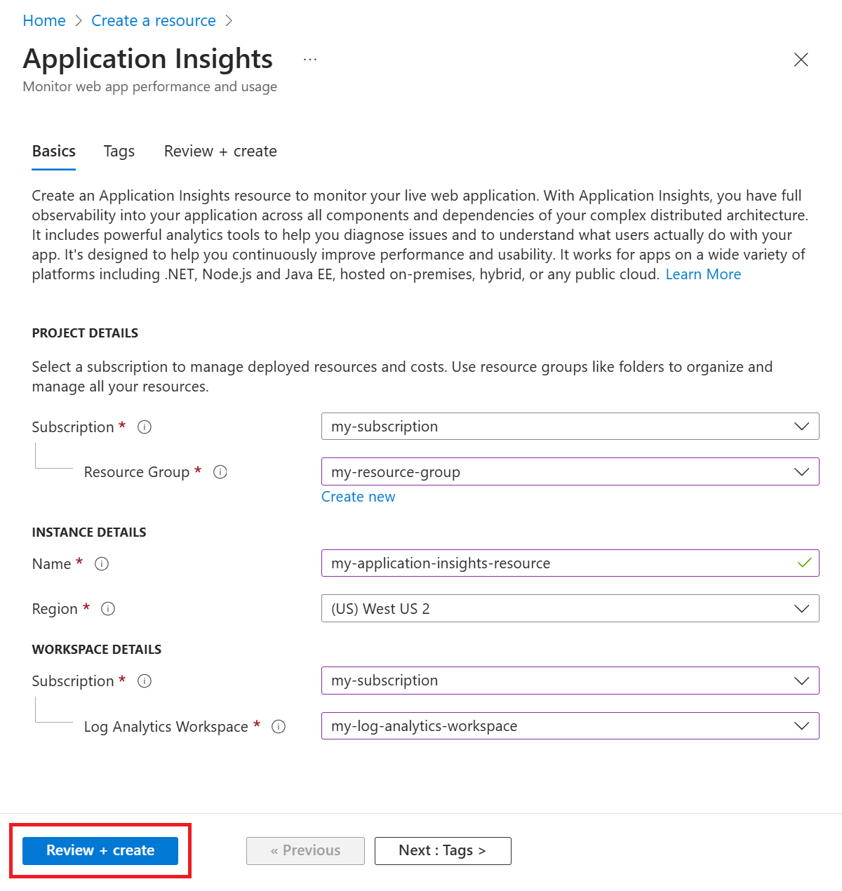Click the Log Analytics Workspace info icon
Screen dimensions: 842x891
(279, 727)
